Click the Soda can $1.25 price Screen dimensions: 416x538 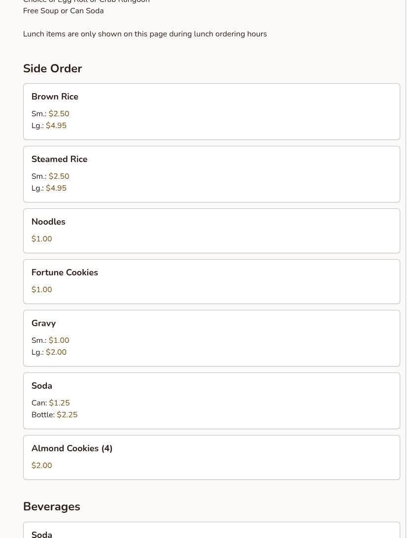tap(59, 403)
